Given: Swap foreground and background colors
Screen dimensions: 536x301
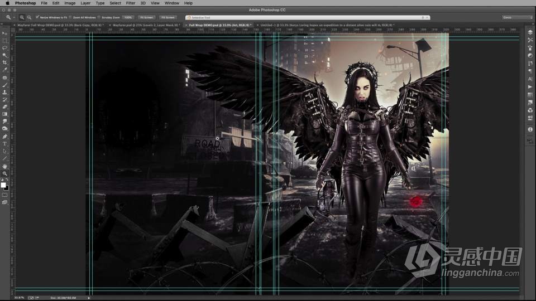Looking at the screenshot, I should (x=7, y=180).
